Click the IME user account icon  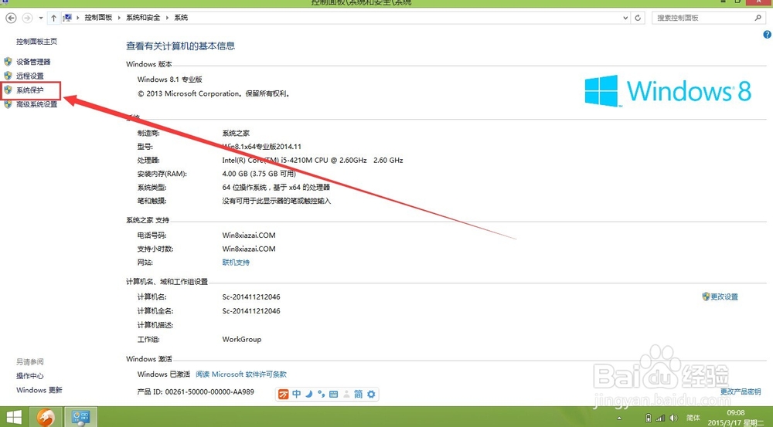click(346, 394)
